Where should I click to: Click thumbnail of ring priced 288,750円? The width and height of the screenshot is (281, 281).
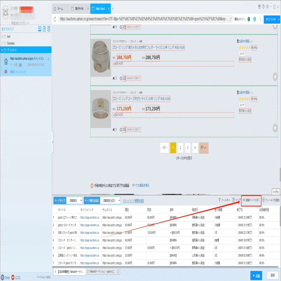pos(101,58)
